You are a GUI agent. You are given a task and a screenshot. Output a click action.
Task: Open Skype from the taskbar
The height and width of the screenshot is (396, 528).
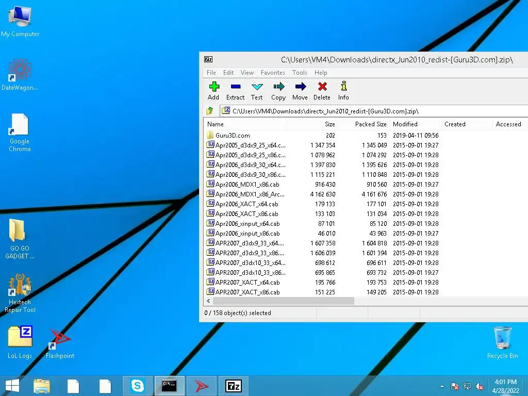tap(137, 386)
